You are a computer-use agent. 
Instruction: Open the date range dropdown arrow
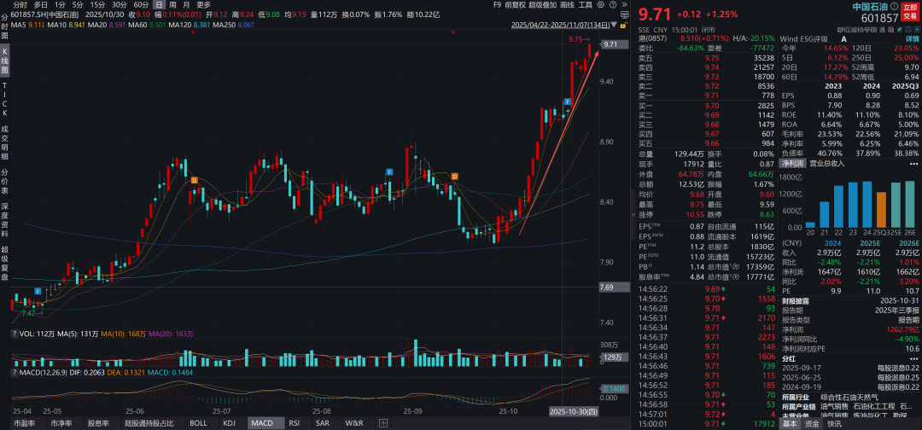pos(614,25)
